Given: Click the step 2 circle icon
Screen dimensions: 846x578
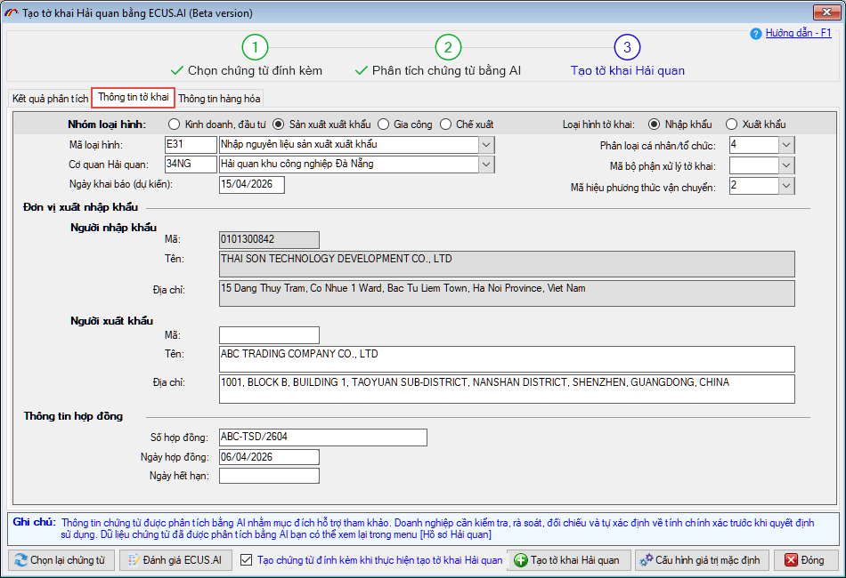Looking at the screenshot, I should click(x=448, y=47).
